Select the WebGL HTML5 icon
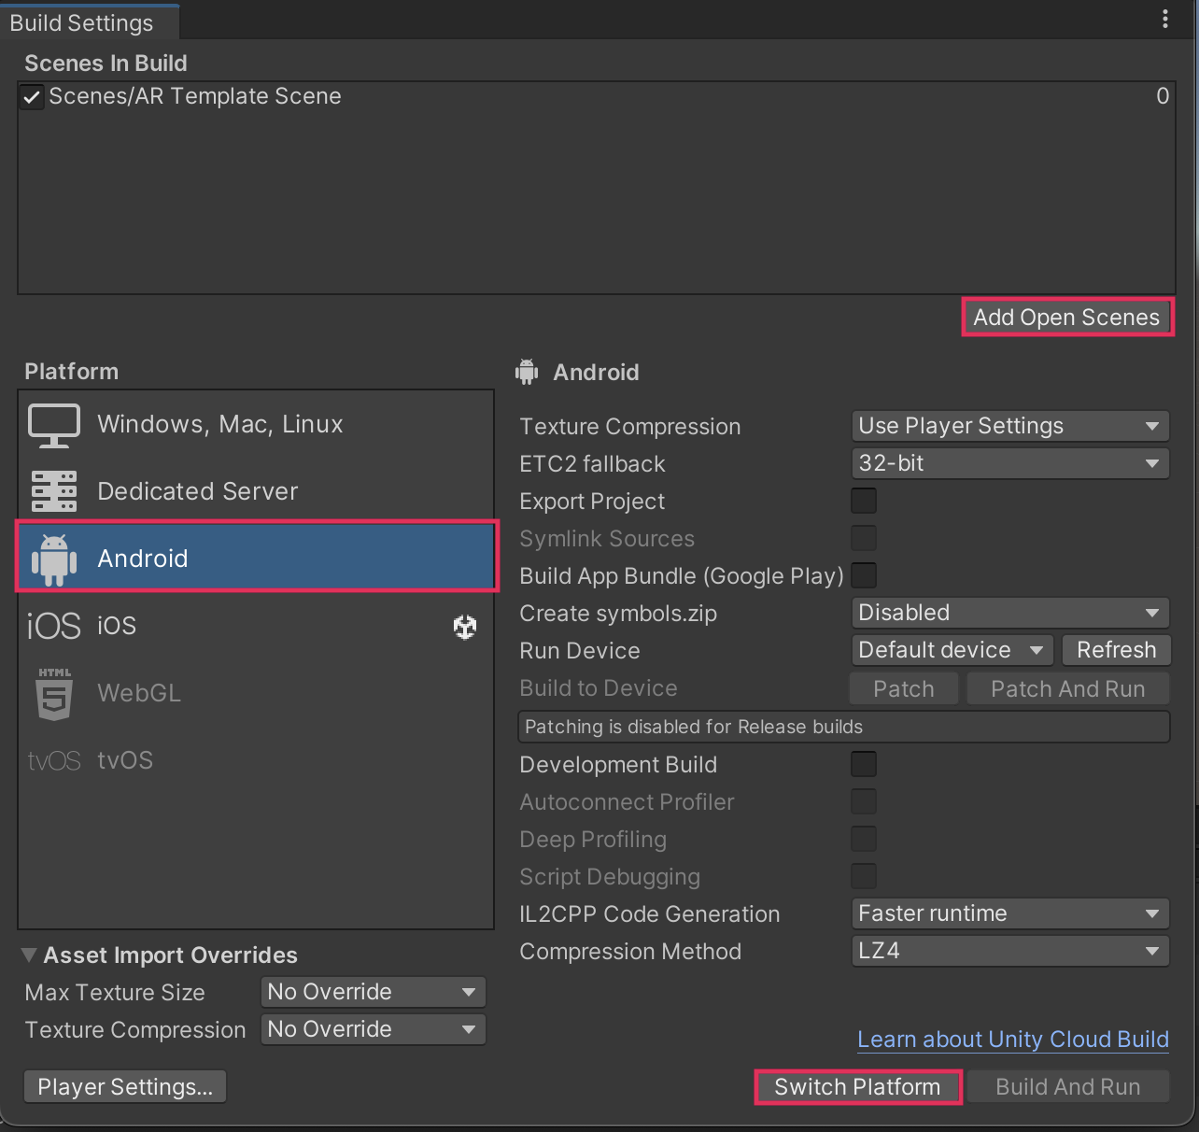Image resolution: width=1199 pixels, height=1132 pixels. click(x=54, y=693)
